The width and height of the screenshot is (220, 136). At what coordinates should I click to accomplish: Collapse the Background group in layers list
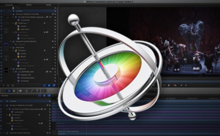(11, 69)
